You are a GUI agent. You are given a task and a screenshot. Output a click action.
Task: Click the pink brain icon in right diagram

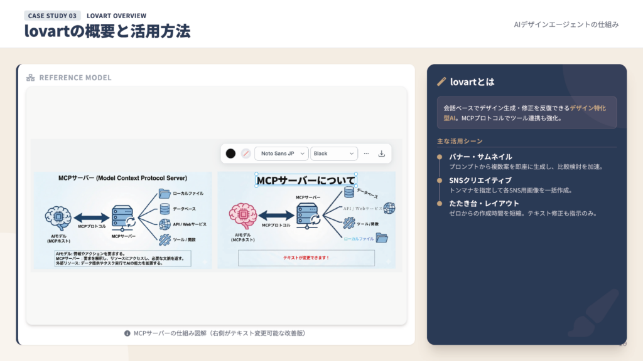coord(243,216)
